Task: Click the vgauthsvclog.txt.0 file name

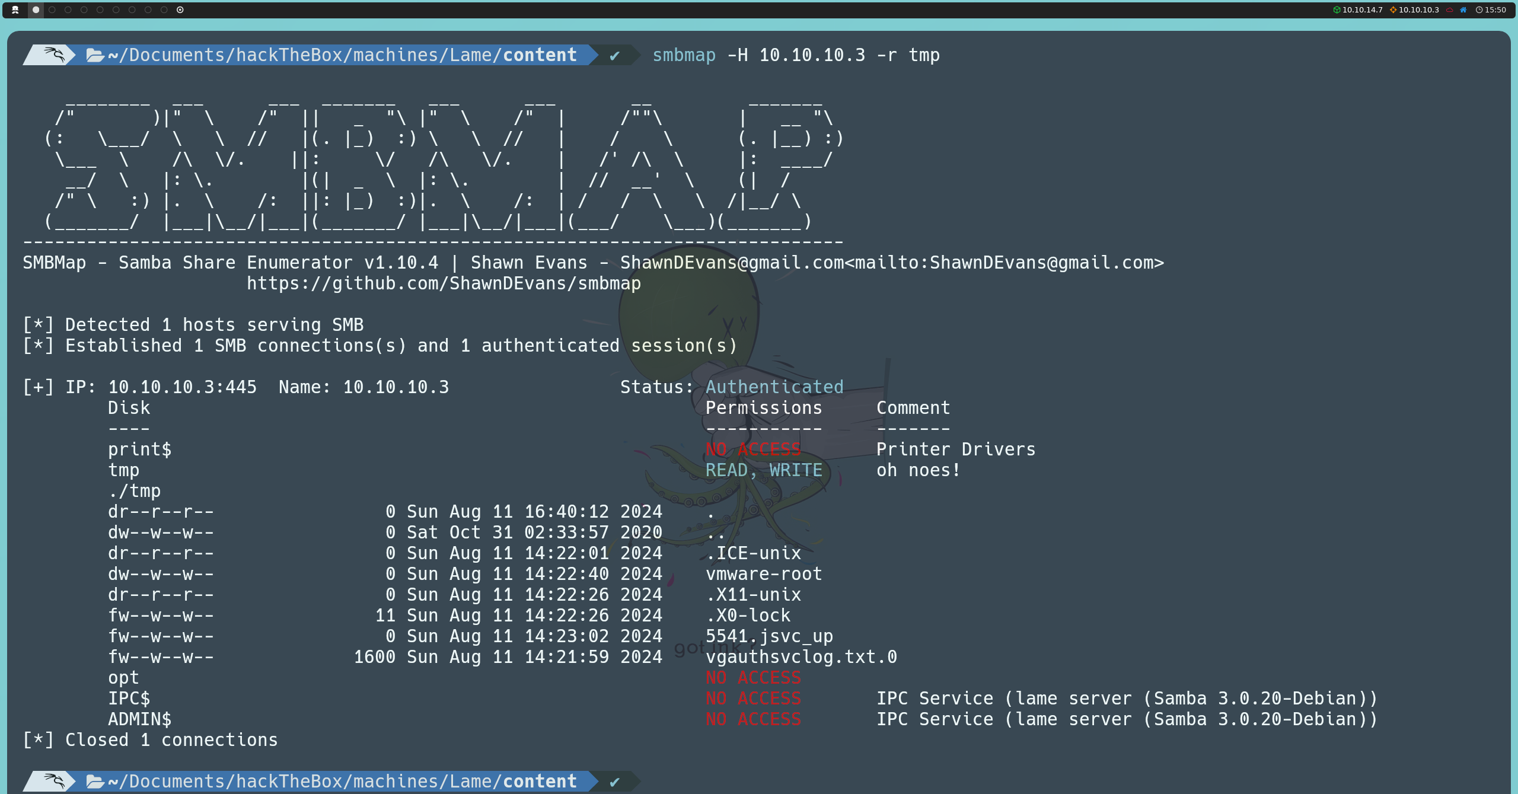Action: [801, 657]
